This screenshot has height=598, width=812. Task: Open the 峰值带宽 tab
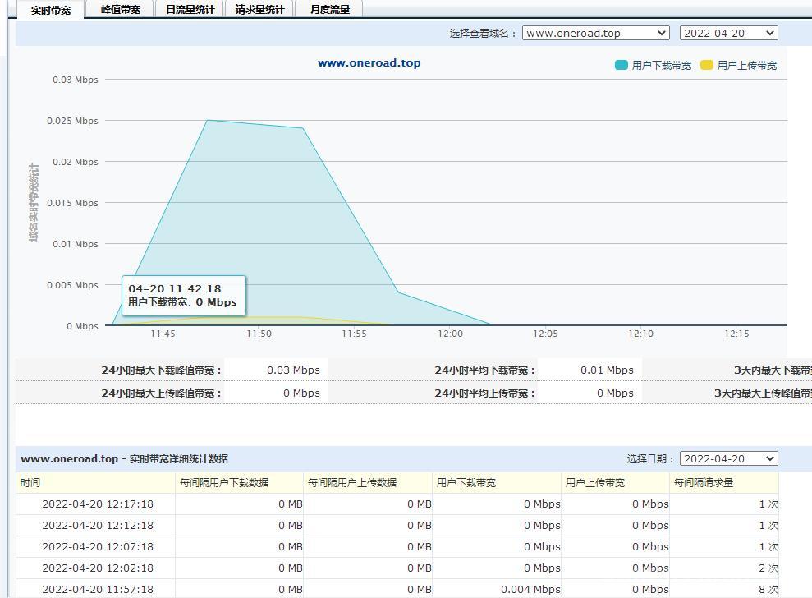tap(121, 10)
